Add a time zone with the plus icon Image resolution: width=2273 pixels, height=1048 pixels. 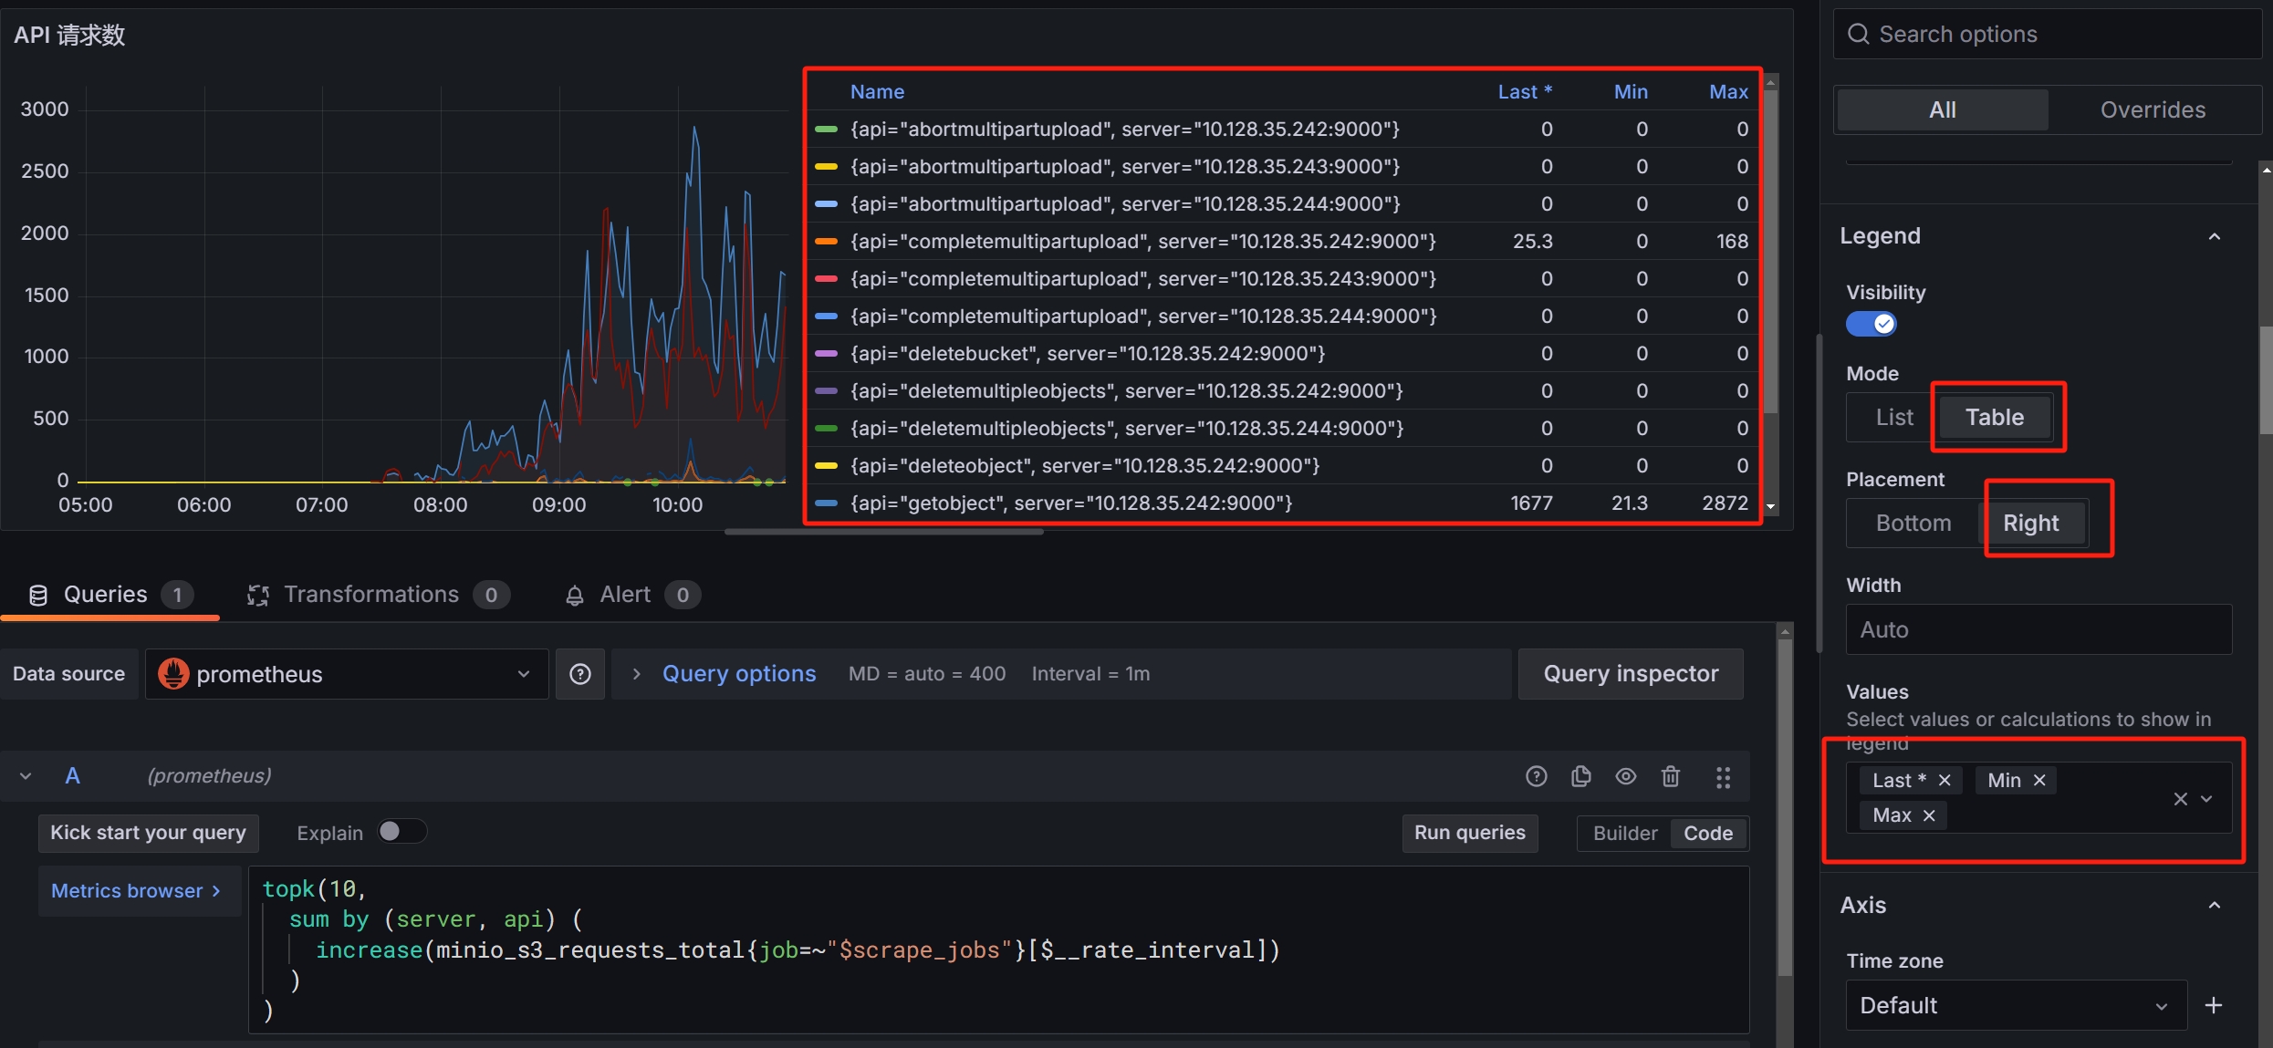2214,1005
